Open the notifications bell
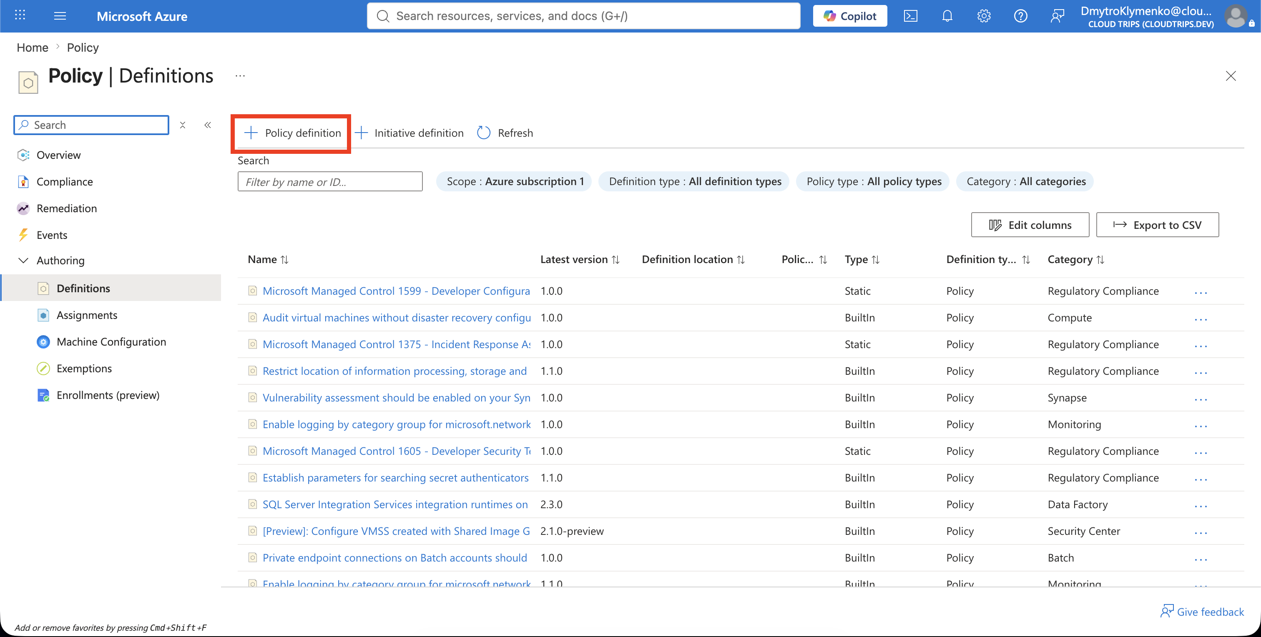The image size is (1261, 637). click(947, 16)
